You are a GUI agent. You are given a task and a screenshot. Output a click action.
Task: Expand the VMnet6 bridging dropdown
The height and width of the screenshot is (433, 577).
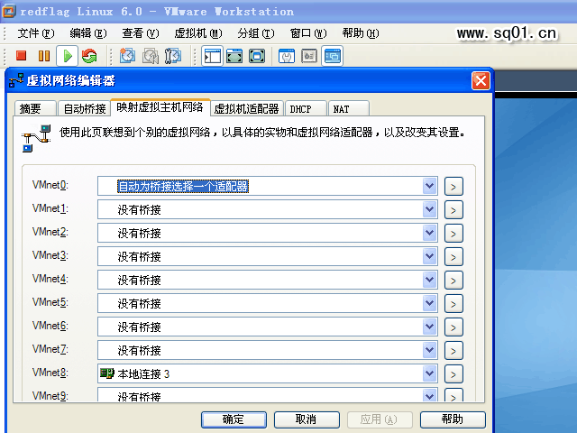pyautogui.click(x=429, y=327)
